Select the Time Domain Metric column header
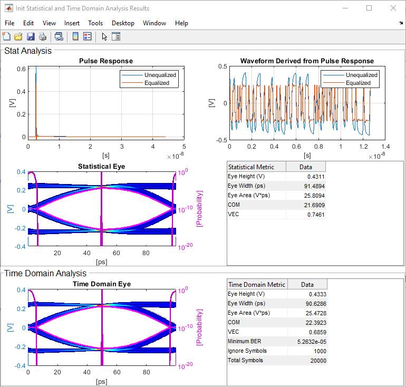This screenshot has height=387, width=406. (x=257, y=284)
